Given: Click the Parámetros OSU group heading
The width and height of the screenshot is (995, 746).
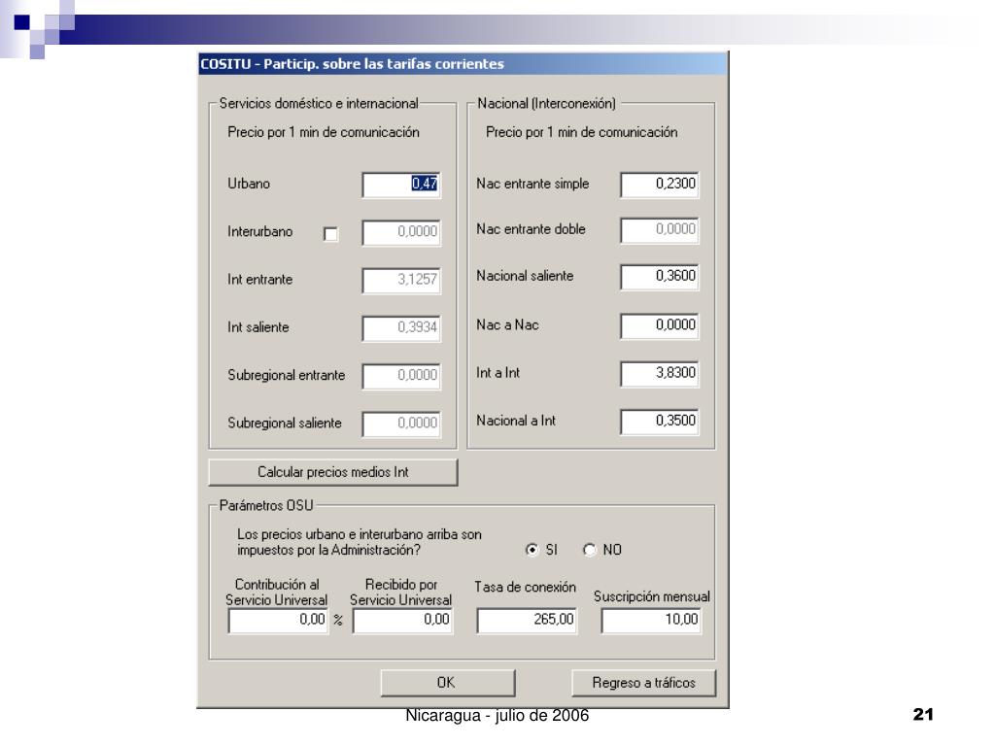Looking at the screenshot, I should tap(266, 505).
